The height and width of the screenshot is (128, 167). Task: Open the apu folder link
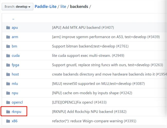pyautogui.click(x=15, y=28)
